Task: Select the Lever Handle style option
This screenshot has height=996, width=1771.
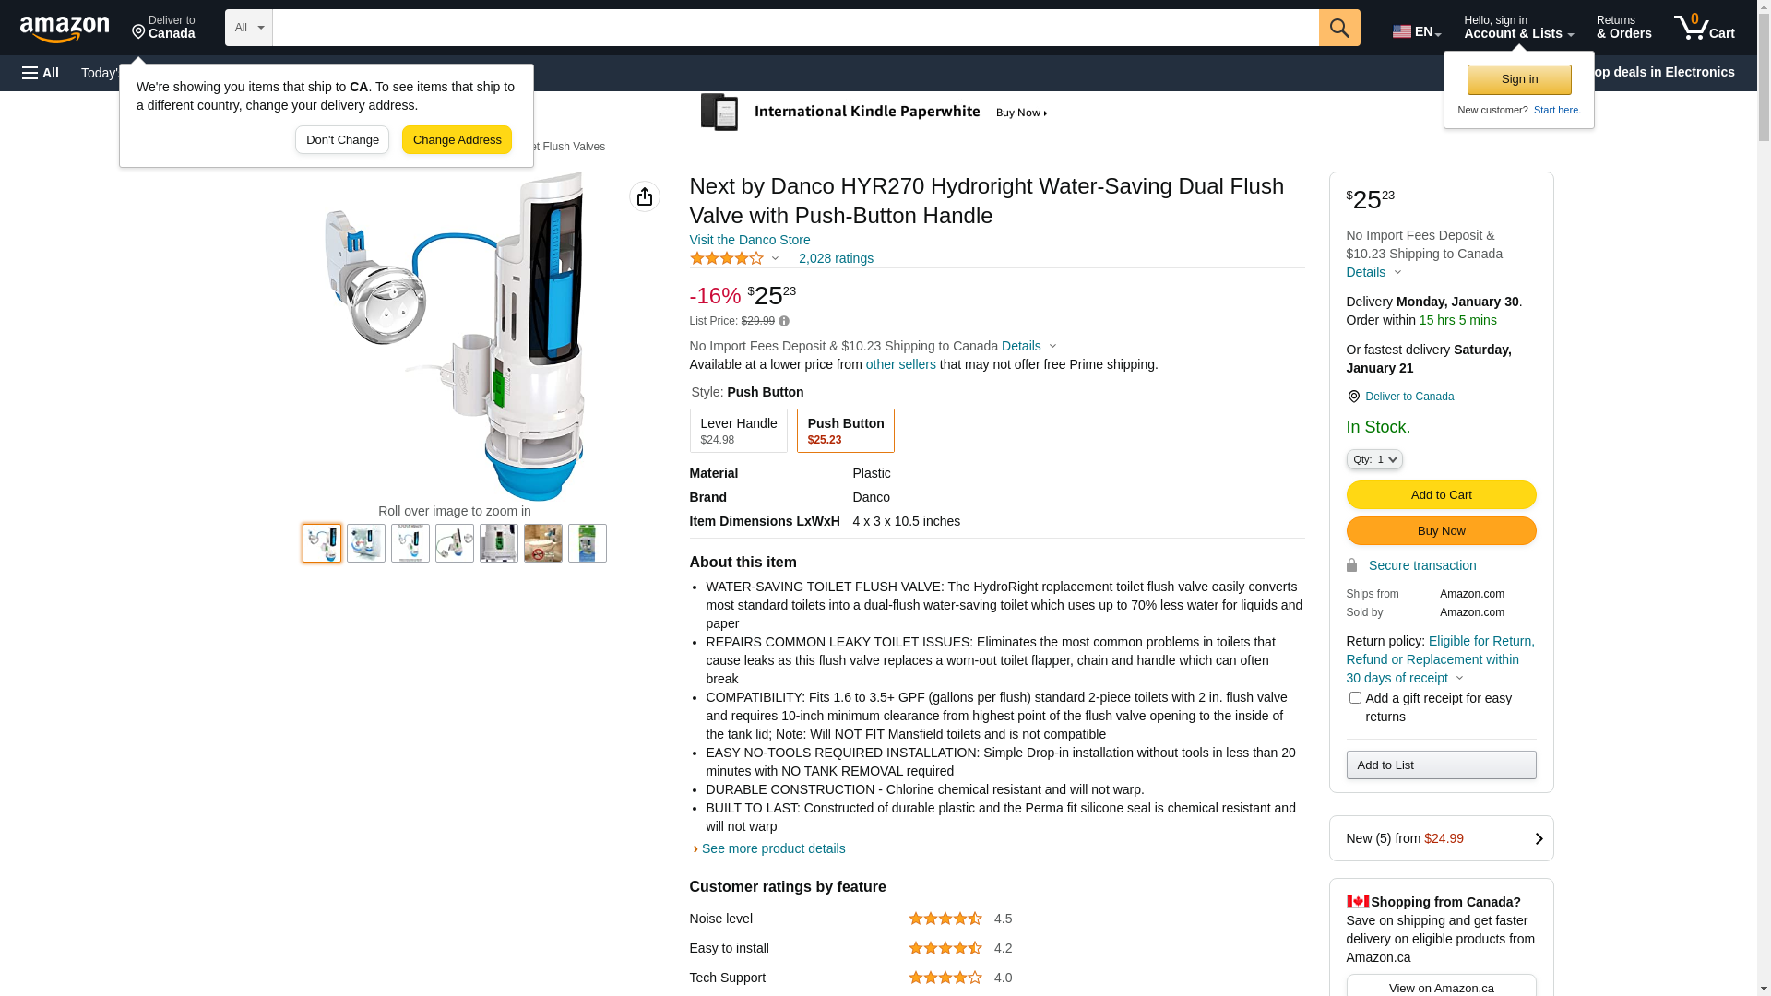Action: coord(738,431)
